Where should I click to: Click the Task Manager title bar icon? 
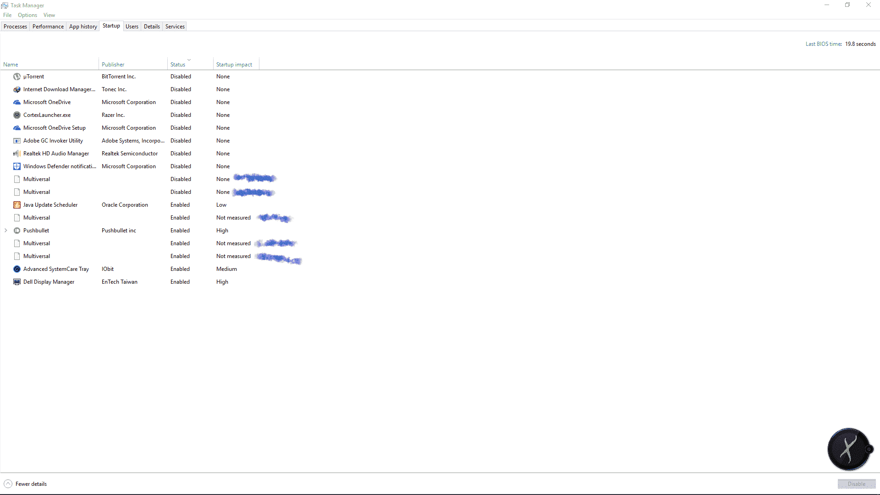[5, 5]
